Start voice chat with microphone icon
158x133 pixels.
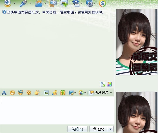pyautogui.click(x=23, y=3)
